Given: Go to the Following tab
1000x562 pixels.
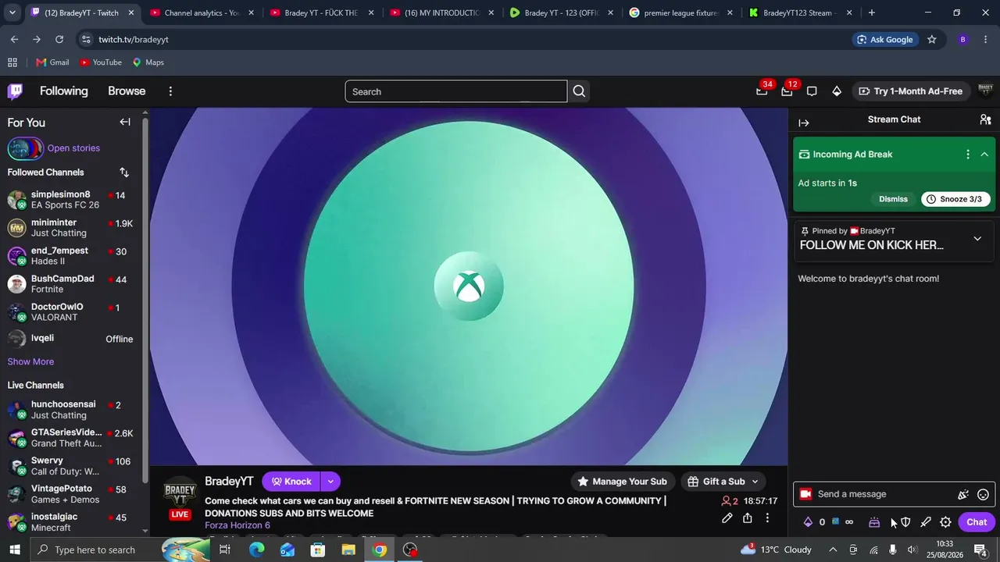Looking at the screenshot, I should point(64,91).
